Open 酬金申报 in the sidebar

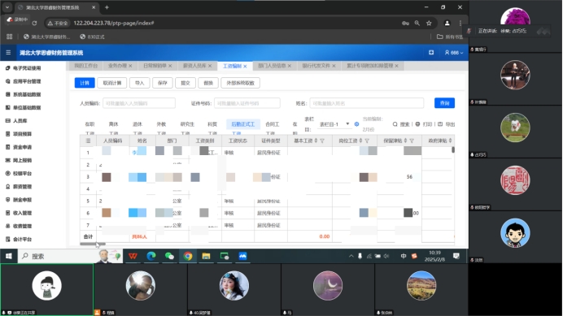click(x=22, y=200)
